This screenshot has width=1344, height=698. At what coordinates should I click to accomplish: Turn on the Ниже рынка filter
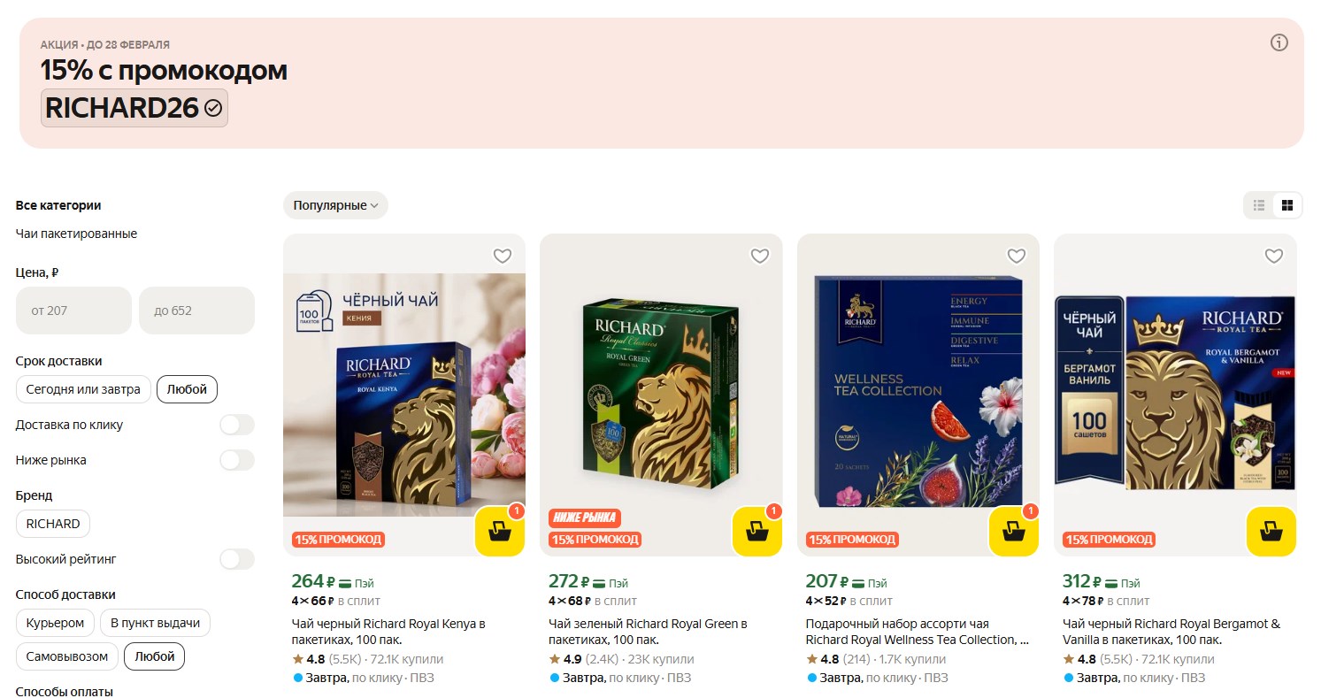237,460
